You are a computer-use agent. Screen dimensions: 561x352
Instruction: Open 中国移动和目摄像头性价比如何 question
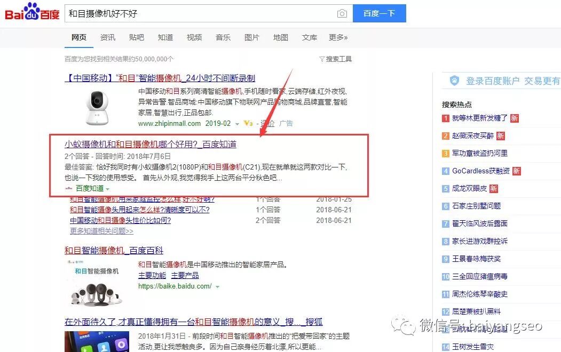click(x=120, y=220)
